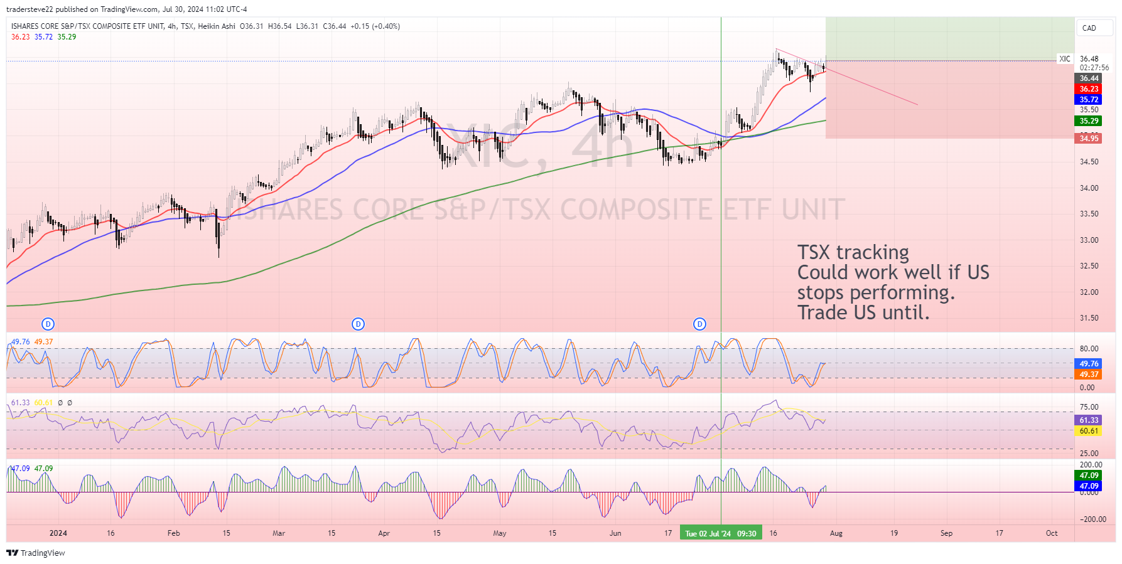This screenshot has height=564, width=1122.
Task: Click the '2024' label on time axis
Action: click(x=58, y=533)
